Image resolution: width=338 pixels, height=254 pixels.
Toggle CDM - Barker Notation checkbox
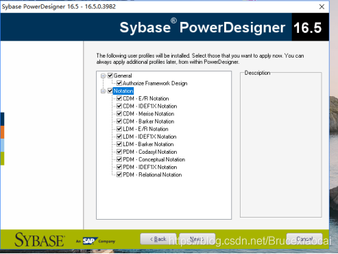(x=119, y=122)
